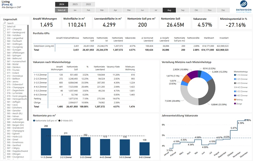Image resolution: width=253 pixels, height=161 pixels.
Task: Tick the Select all checkbox
Action: (x=5, y=26)
